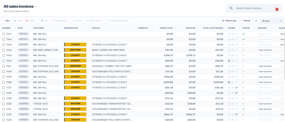Open jobsheet for invoice 1531
The width and height of the screenshot is (285, 122).
pyautogui.click(x=265, y=109)
